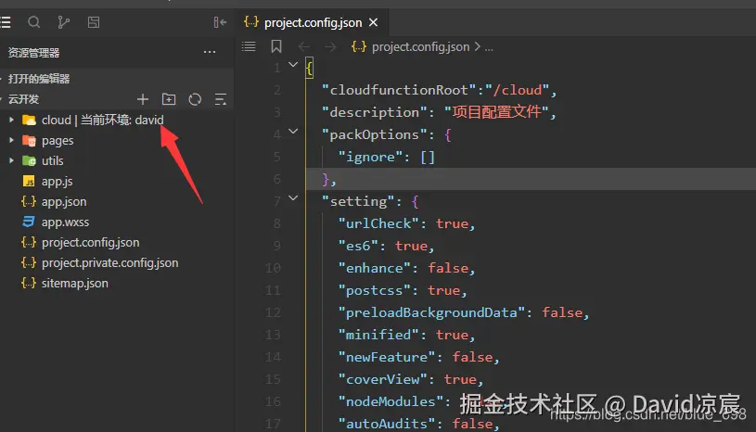Open the source control branch icon

tap(64, 22)
